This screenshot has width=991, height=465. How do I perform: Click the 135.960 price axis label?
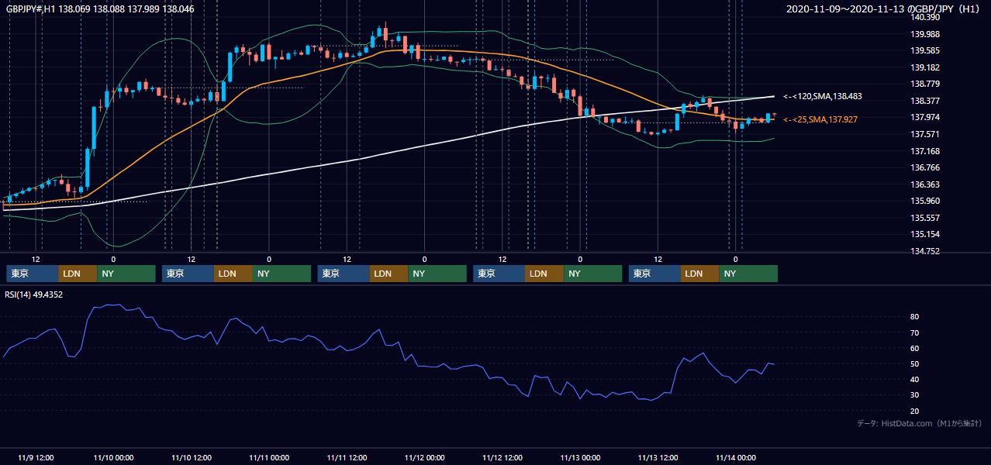pyautogui.click(x=925, y=201)
